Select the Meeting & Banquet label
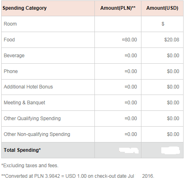 click(x=24, y=103)
